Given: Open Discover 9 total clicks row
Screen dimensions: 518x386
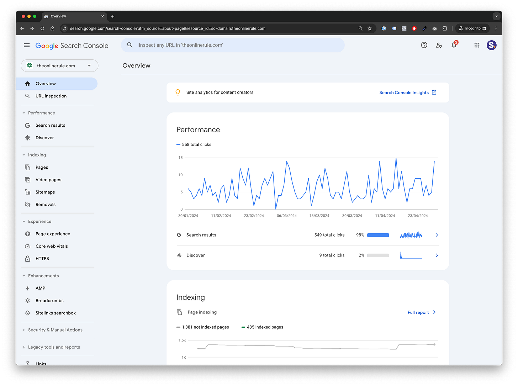Looking at the screenshot, I should click(308, 255).
